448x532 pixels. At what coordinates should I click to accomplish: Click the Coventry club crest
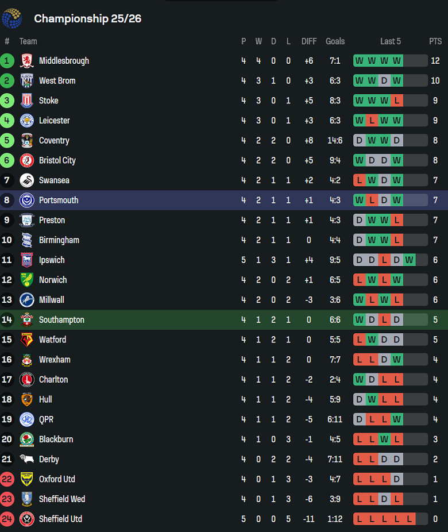tap(28, 140)
